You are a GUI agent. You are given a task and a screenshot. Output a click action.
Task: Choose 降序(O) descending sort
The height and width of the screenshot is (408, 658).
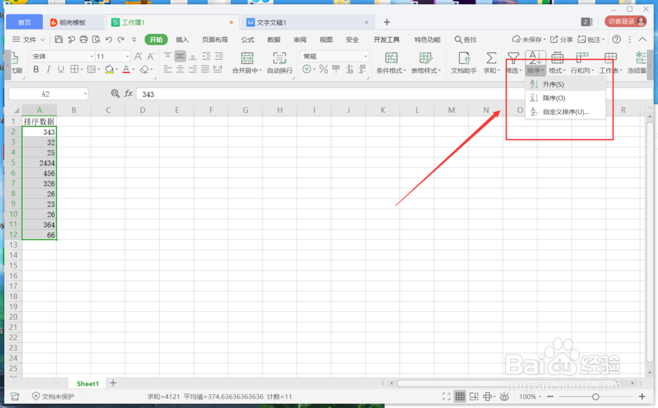pos(565,98)
